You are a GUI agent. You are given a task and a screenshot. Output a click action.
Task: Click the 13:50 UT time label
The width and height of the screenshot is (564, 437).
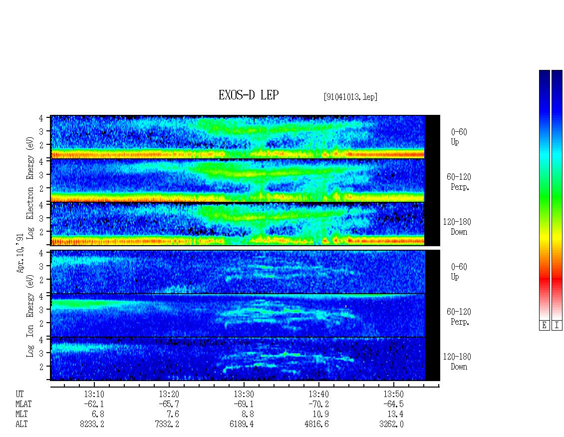(x=393, y=394)
